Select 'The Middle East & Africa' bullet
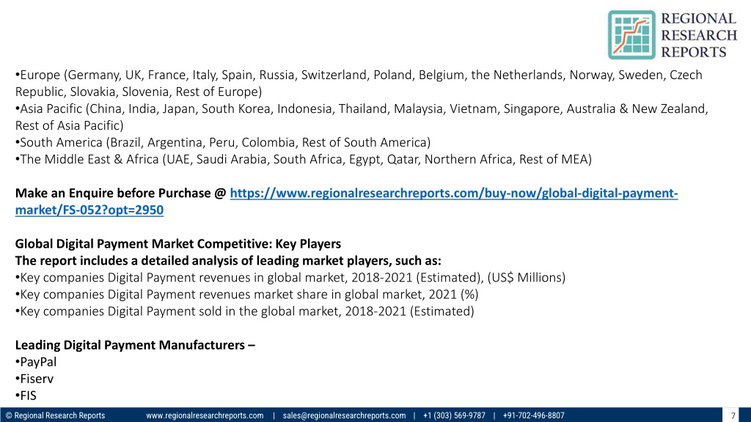The image size is (751, 422). click(x=303, y=159)
